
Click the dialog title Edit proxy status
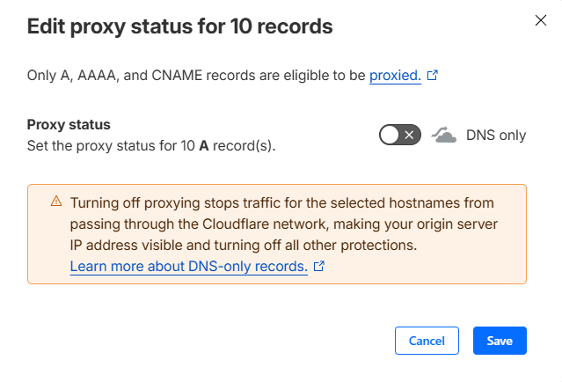[x=179, y=26]
